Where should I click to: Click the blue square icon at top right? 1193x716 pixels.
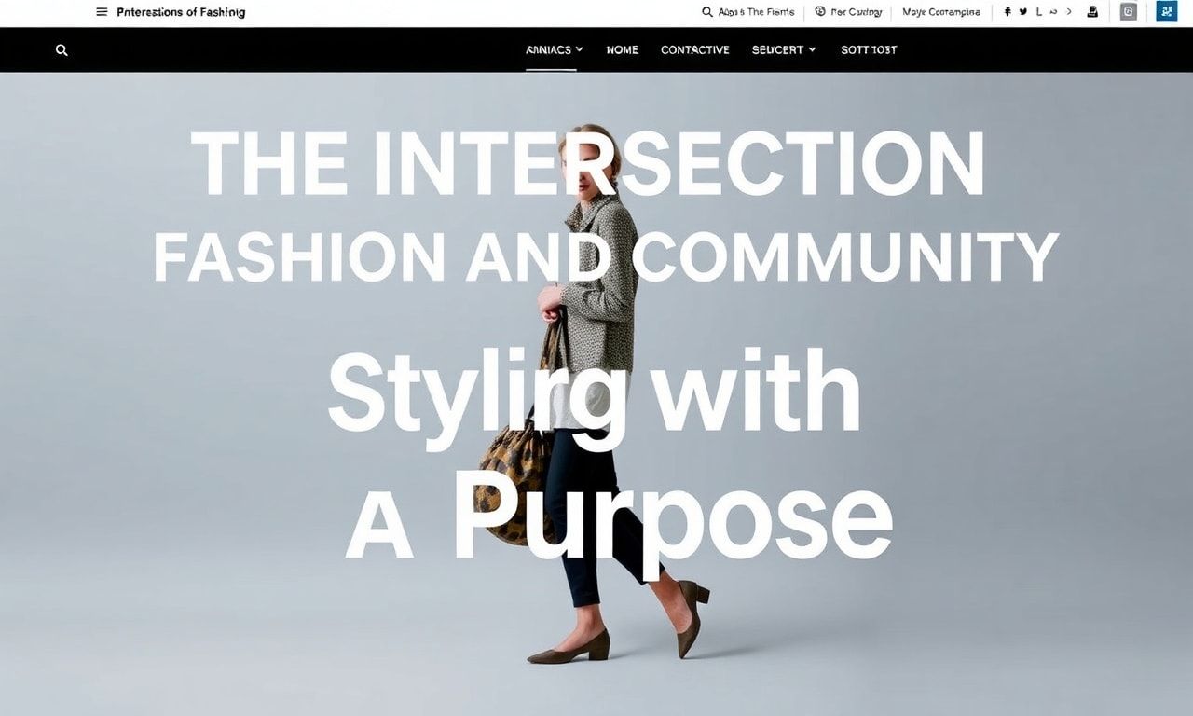1166,11
